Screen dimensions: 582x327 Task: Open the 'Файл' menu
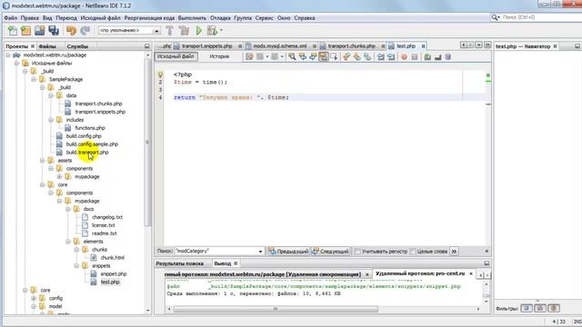tap(10, 18)
